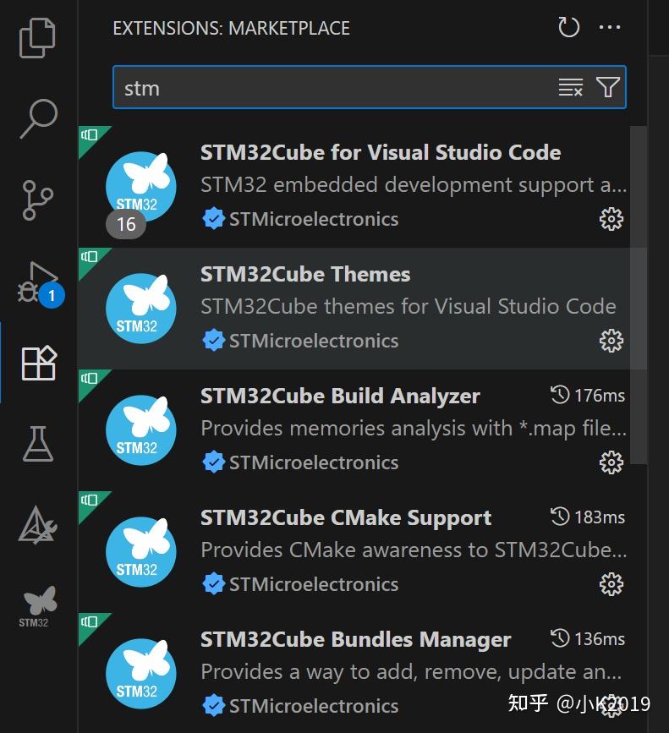669x733 pixels.
Task: Open More Actions via the ellipsis button
Action: click(611, 28)
